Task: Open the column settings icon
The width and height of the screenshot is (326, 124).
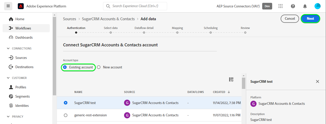Action: click(x=231, y=80)
